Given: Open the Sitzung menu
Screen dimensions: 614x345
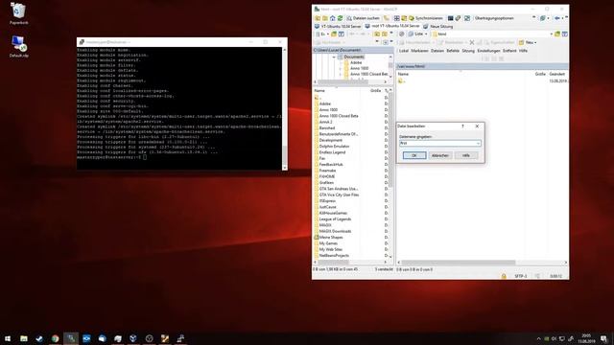Looking at the screenshot, I should point(468,51).
